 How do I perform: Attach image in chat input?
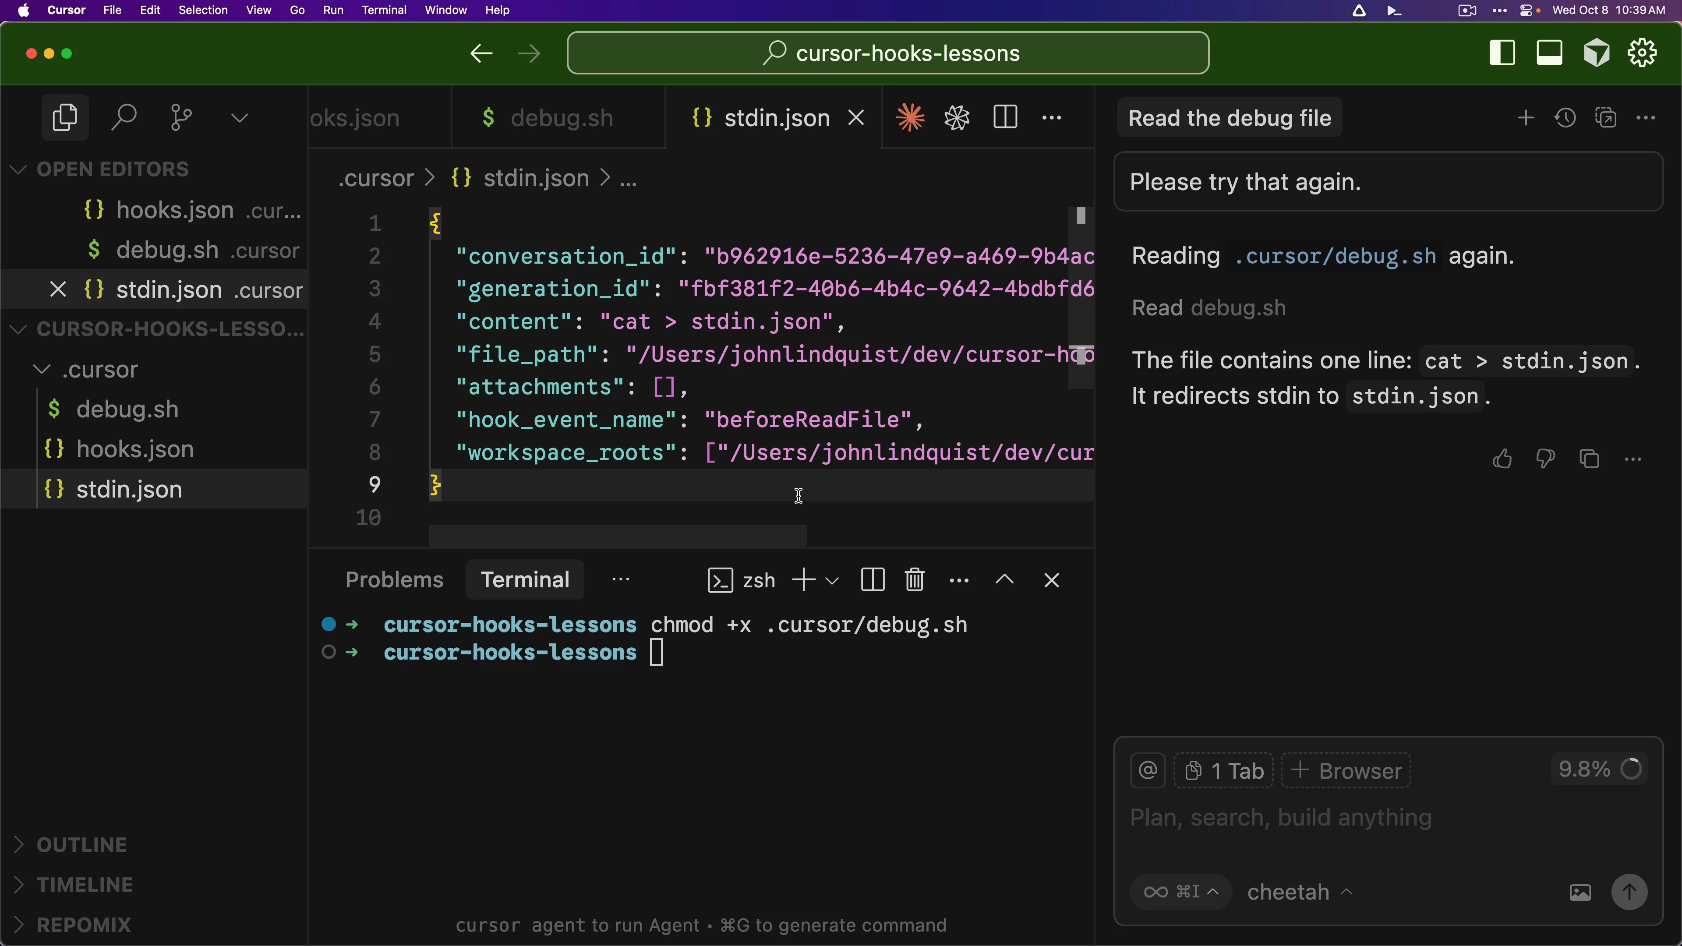[x=1580, y=892]
